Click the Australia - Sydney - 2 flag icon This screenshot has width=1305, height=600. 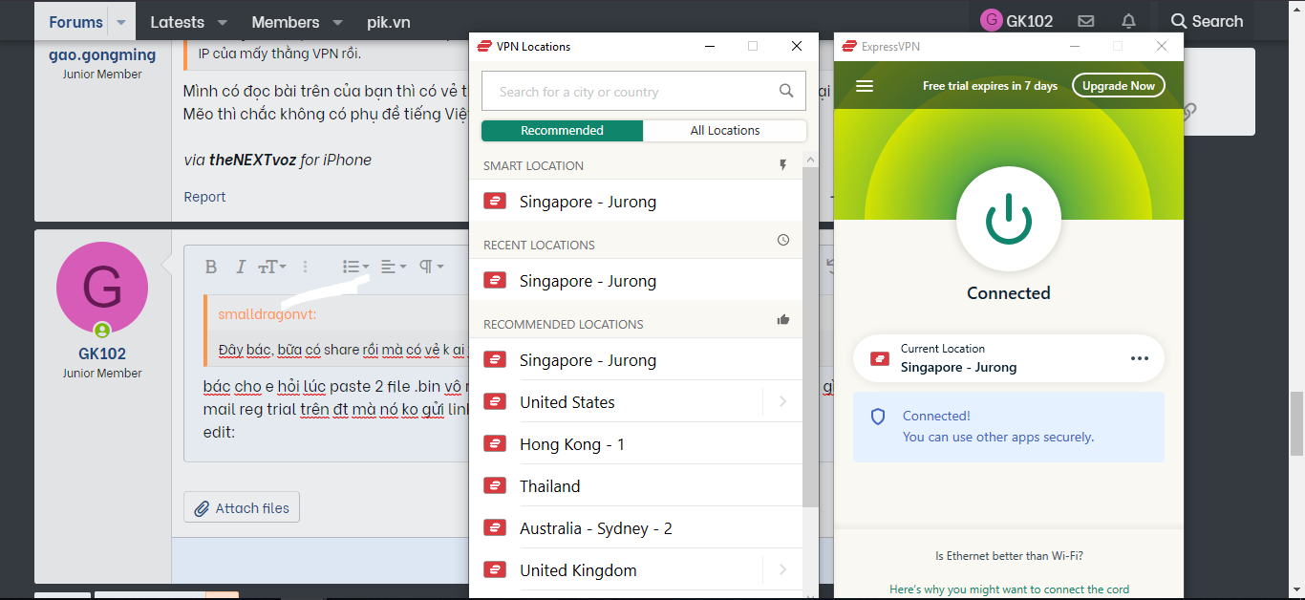495,528
